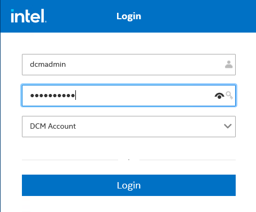Click the Intel logo in header
Screen dimensions: 256x212
[28, 16]
